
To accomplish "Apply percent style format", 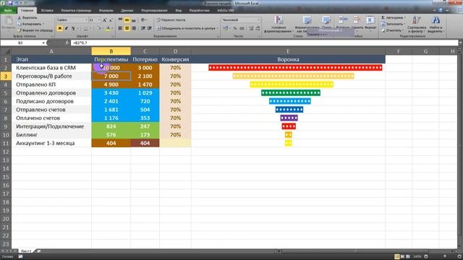I will tap(235, 28).
